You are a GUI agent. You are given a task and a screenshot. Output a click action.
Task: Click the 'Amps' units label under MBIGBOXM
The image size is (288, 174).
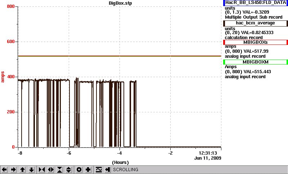231,67
